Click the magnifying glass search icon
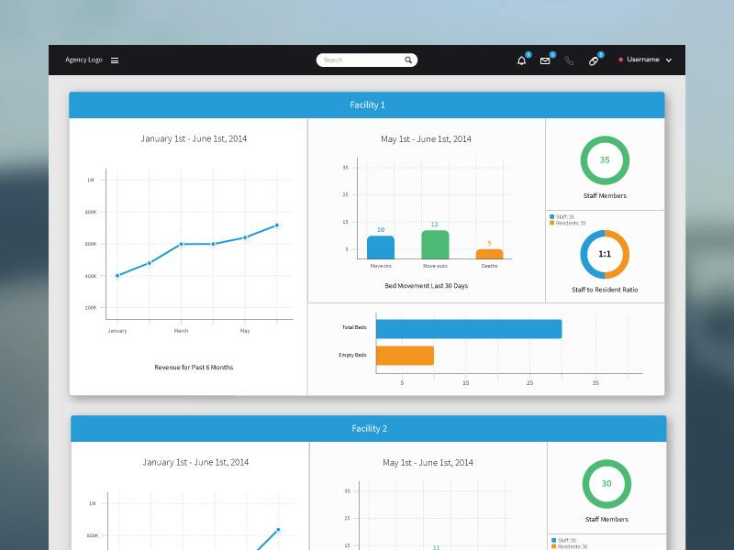 click(408, 60)
